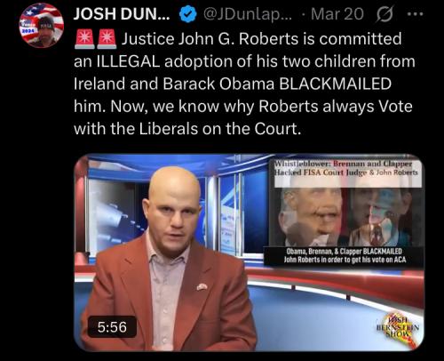This screenshot has width=444, height=361.
Task: Click the 5:56 video duration badge
Action: 112,326
